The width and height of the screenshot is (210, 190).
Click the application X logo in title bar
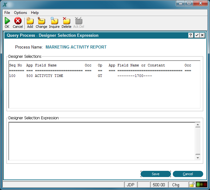5,5
